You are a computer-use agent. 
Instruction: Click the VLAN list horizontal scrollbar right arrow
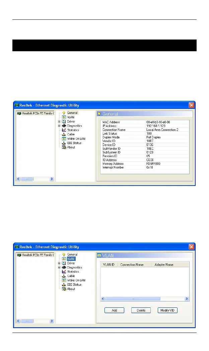coord(187,299)
